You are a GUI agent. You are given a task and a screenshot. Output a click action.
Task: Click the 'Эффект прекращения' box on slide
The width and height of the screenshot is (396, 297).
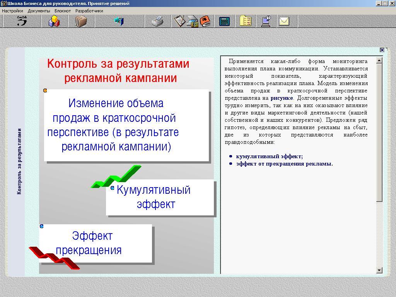pyautogui.click(x=96, y=244)
